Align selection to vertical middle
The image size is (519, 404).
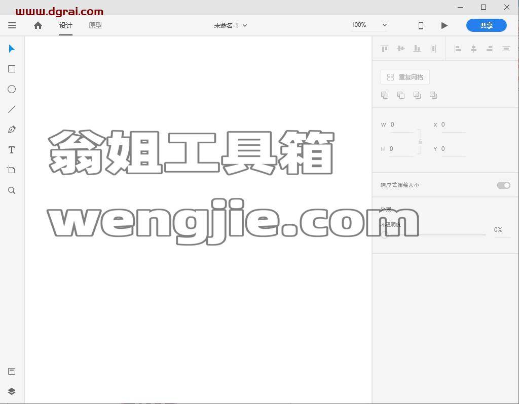coord(400,49)
